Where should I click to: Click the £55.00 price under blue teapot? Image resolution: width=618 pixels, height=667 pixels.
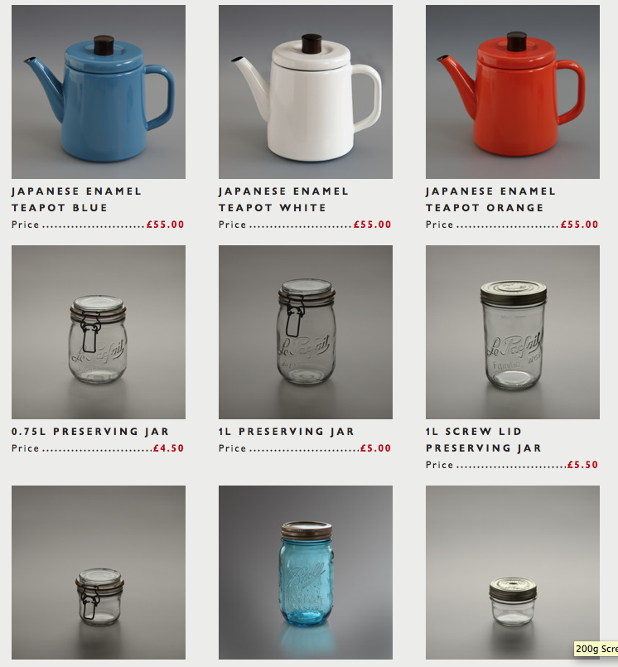166,225
